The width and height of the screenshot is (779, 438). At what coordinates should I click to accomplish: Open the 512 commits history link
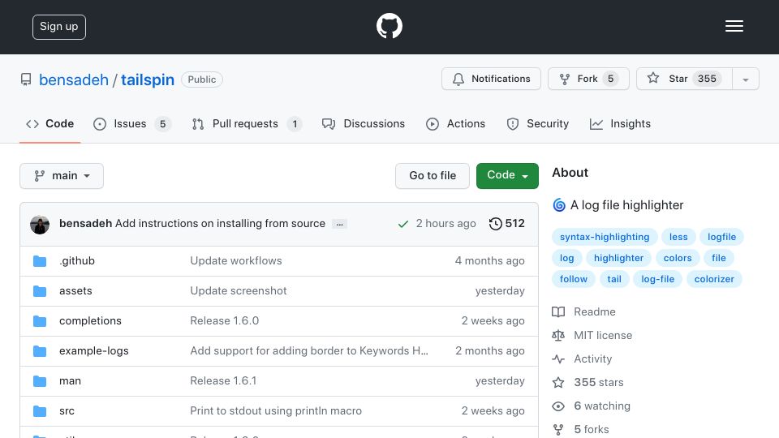pyautogui.click(x=506, y=224)
